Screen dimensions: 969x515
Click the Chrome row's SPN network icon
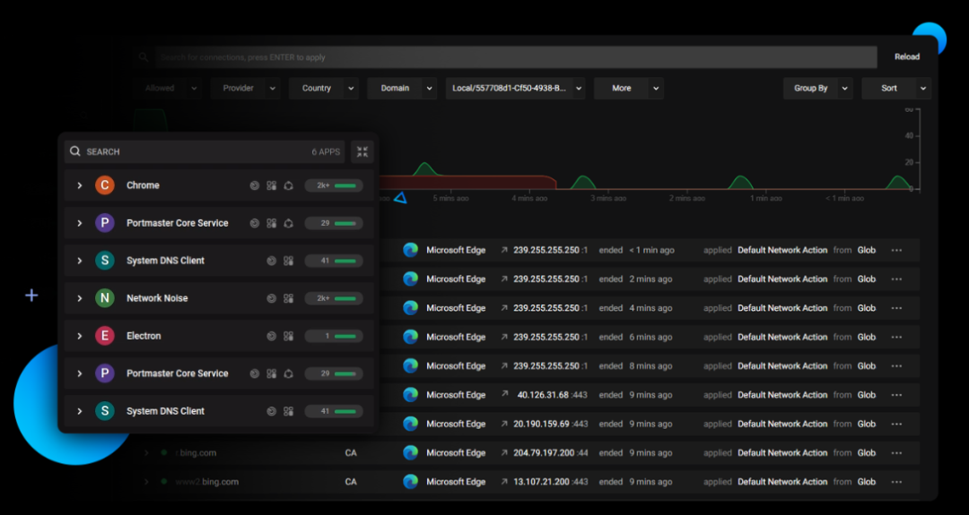(x=288, y=185)
